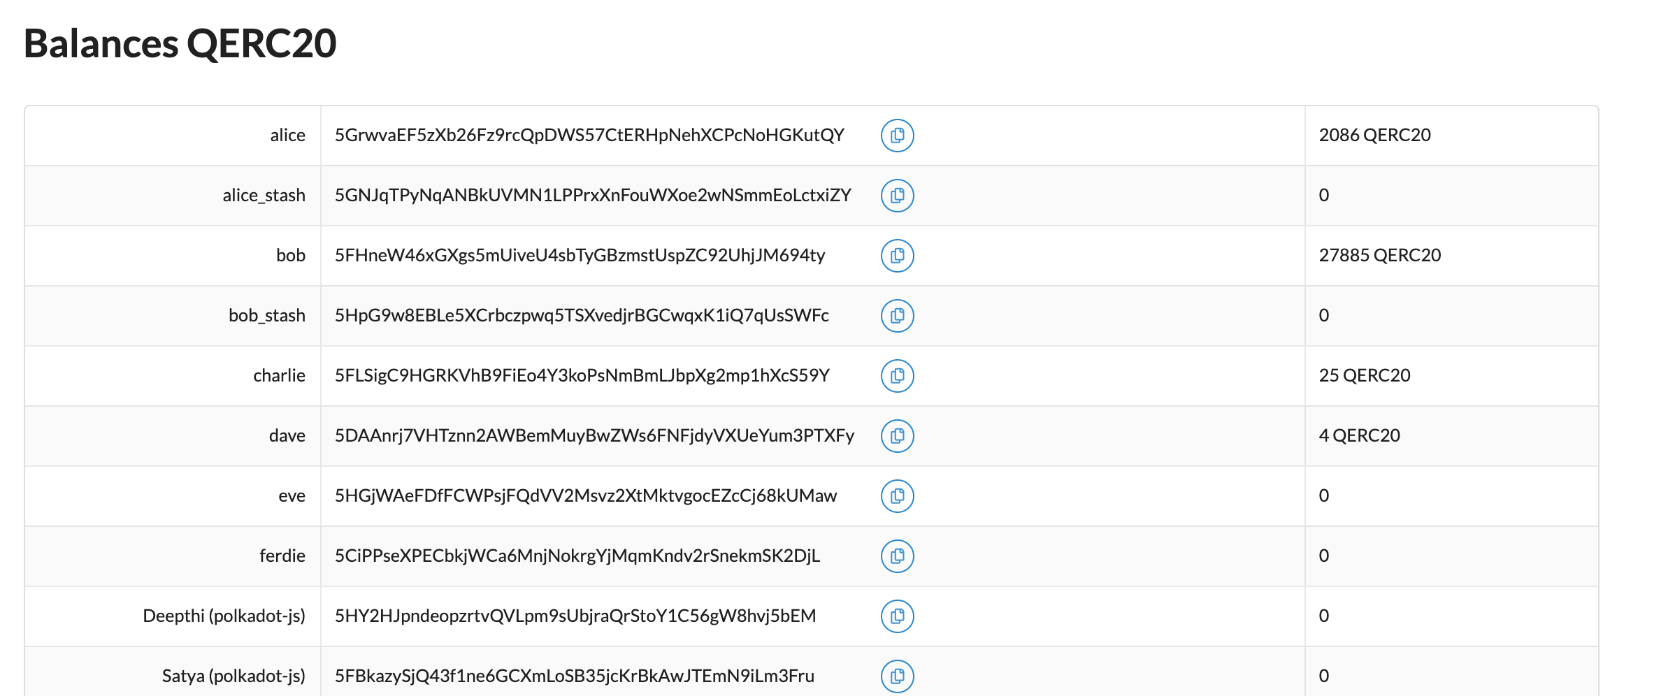Click the Balances QERC20 heading

point(180,43)
